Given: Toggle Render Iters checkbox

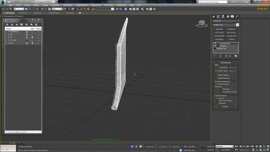Looking at the screenshot, I should (216, 71).
